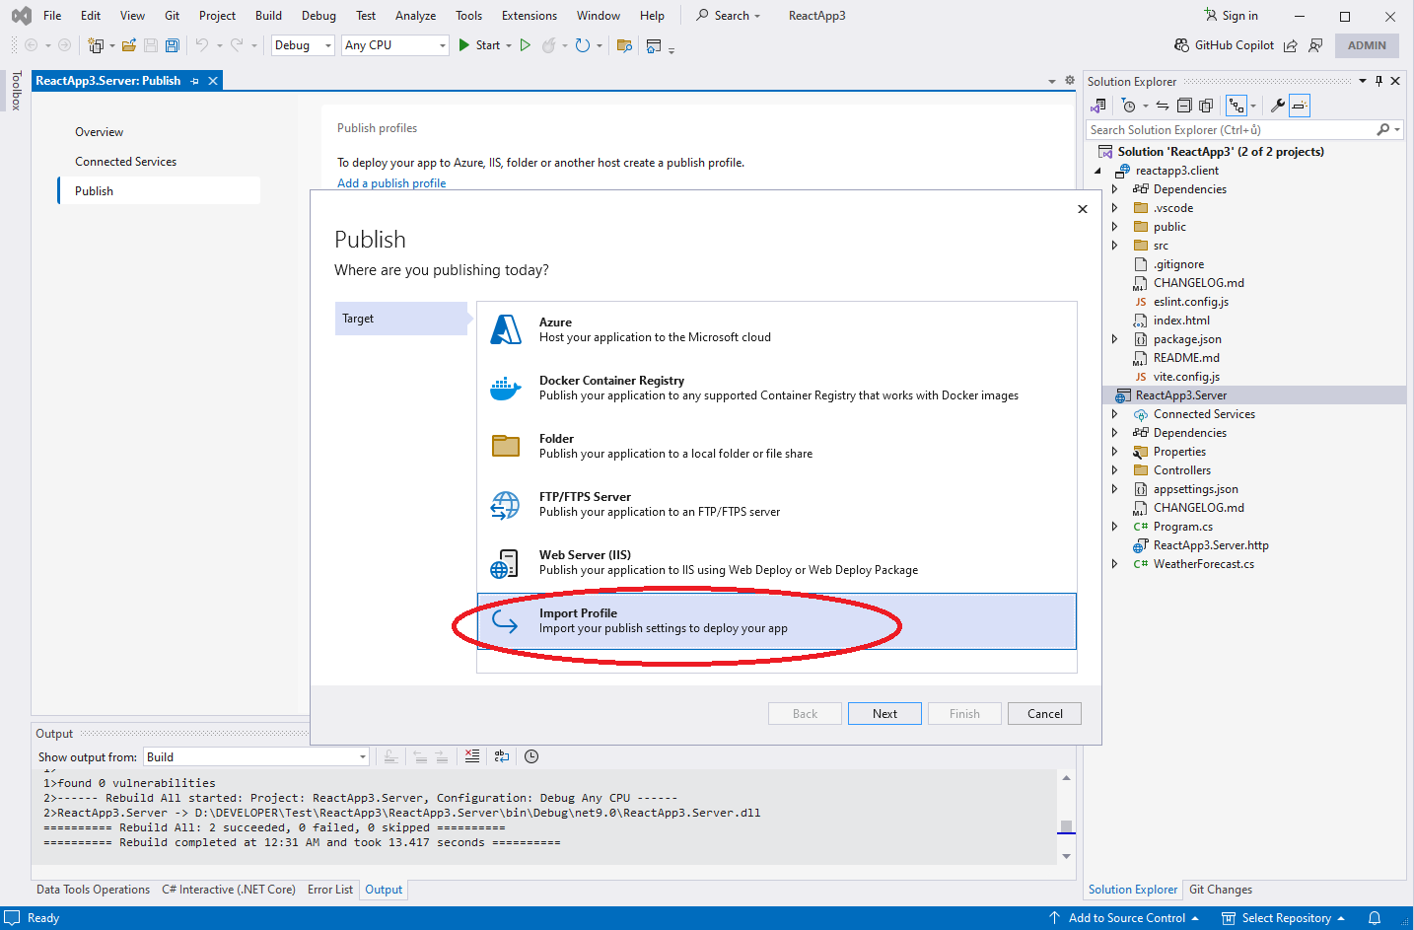Click the Open File folder icon
1414x930 pixels.
point(129,45)
